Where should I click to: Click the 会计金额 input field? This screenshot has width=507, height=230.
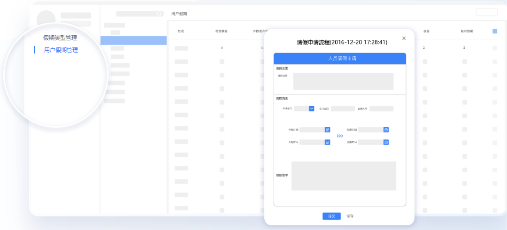click(343, 108)
